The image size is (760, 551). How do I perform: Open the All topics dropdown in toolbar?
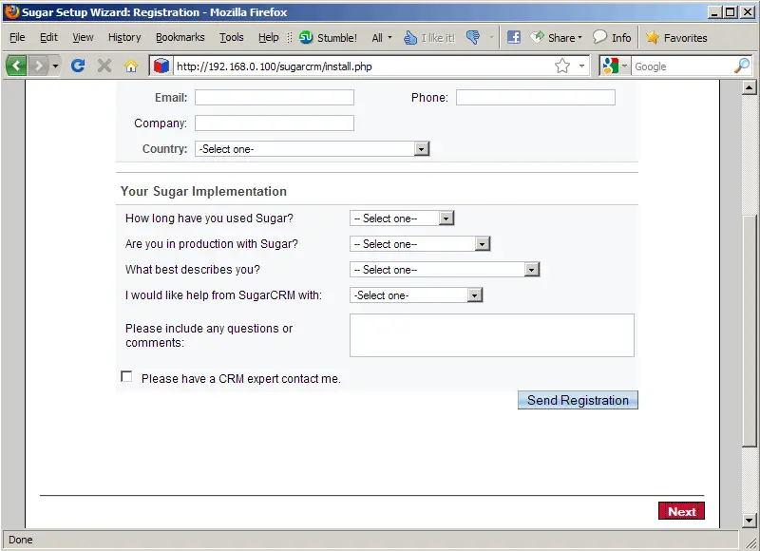click(x=382, y=37)
